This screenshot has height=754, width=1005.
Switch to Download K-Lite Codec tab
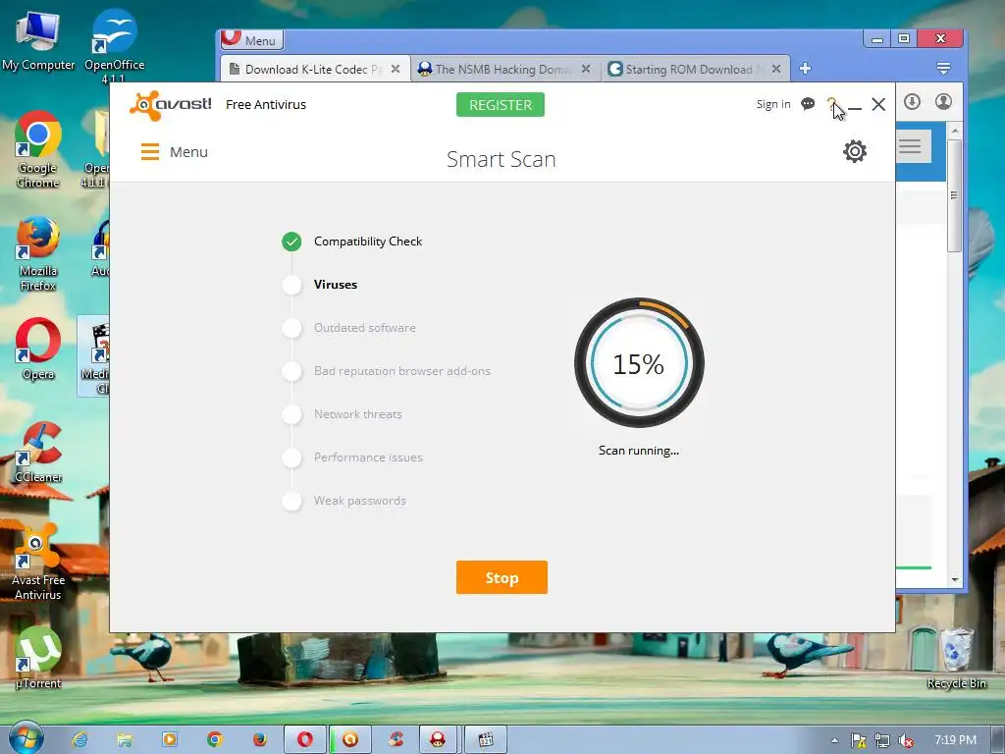click(305, 70)
